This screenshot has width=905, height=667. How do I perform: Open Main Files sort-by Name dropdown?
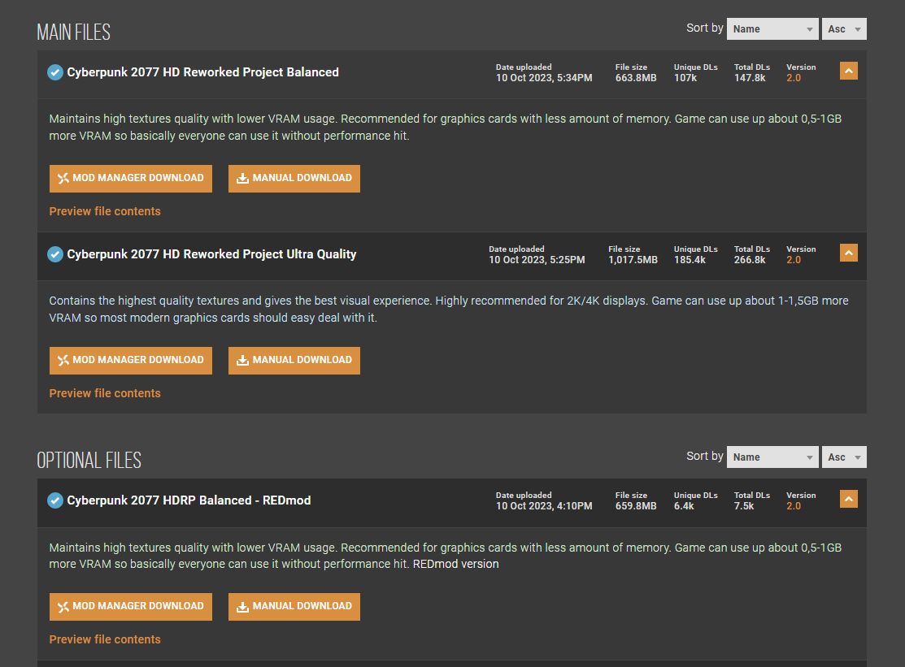pos(772,28)
